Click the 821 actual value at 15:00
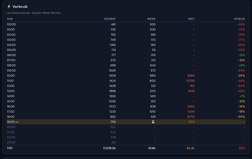This screenshot has width=252, height=159. tap(153, 102)
